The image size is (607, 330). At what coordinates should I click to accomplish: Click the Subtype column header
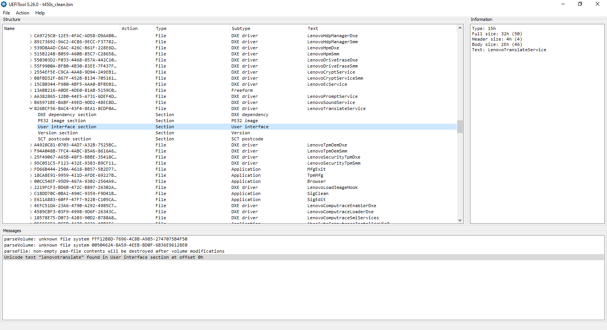pos(268,28)
